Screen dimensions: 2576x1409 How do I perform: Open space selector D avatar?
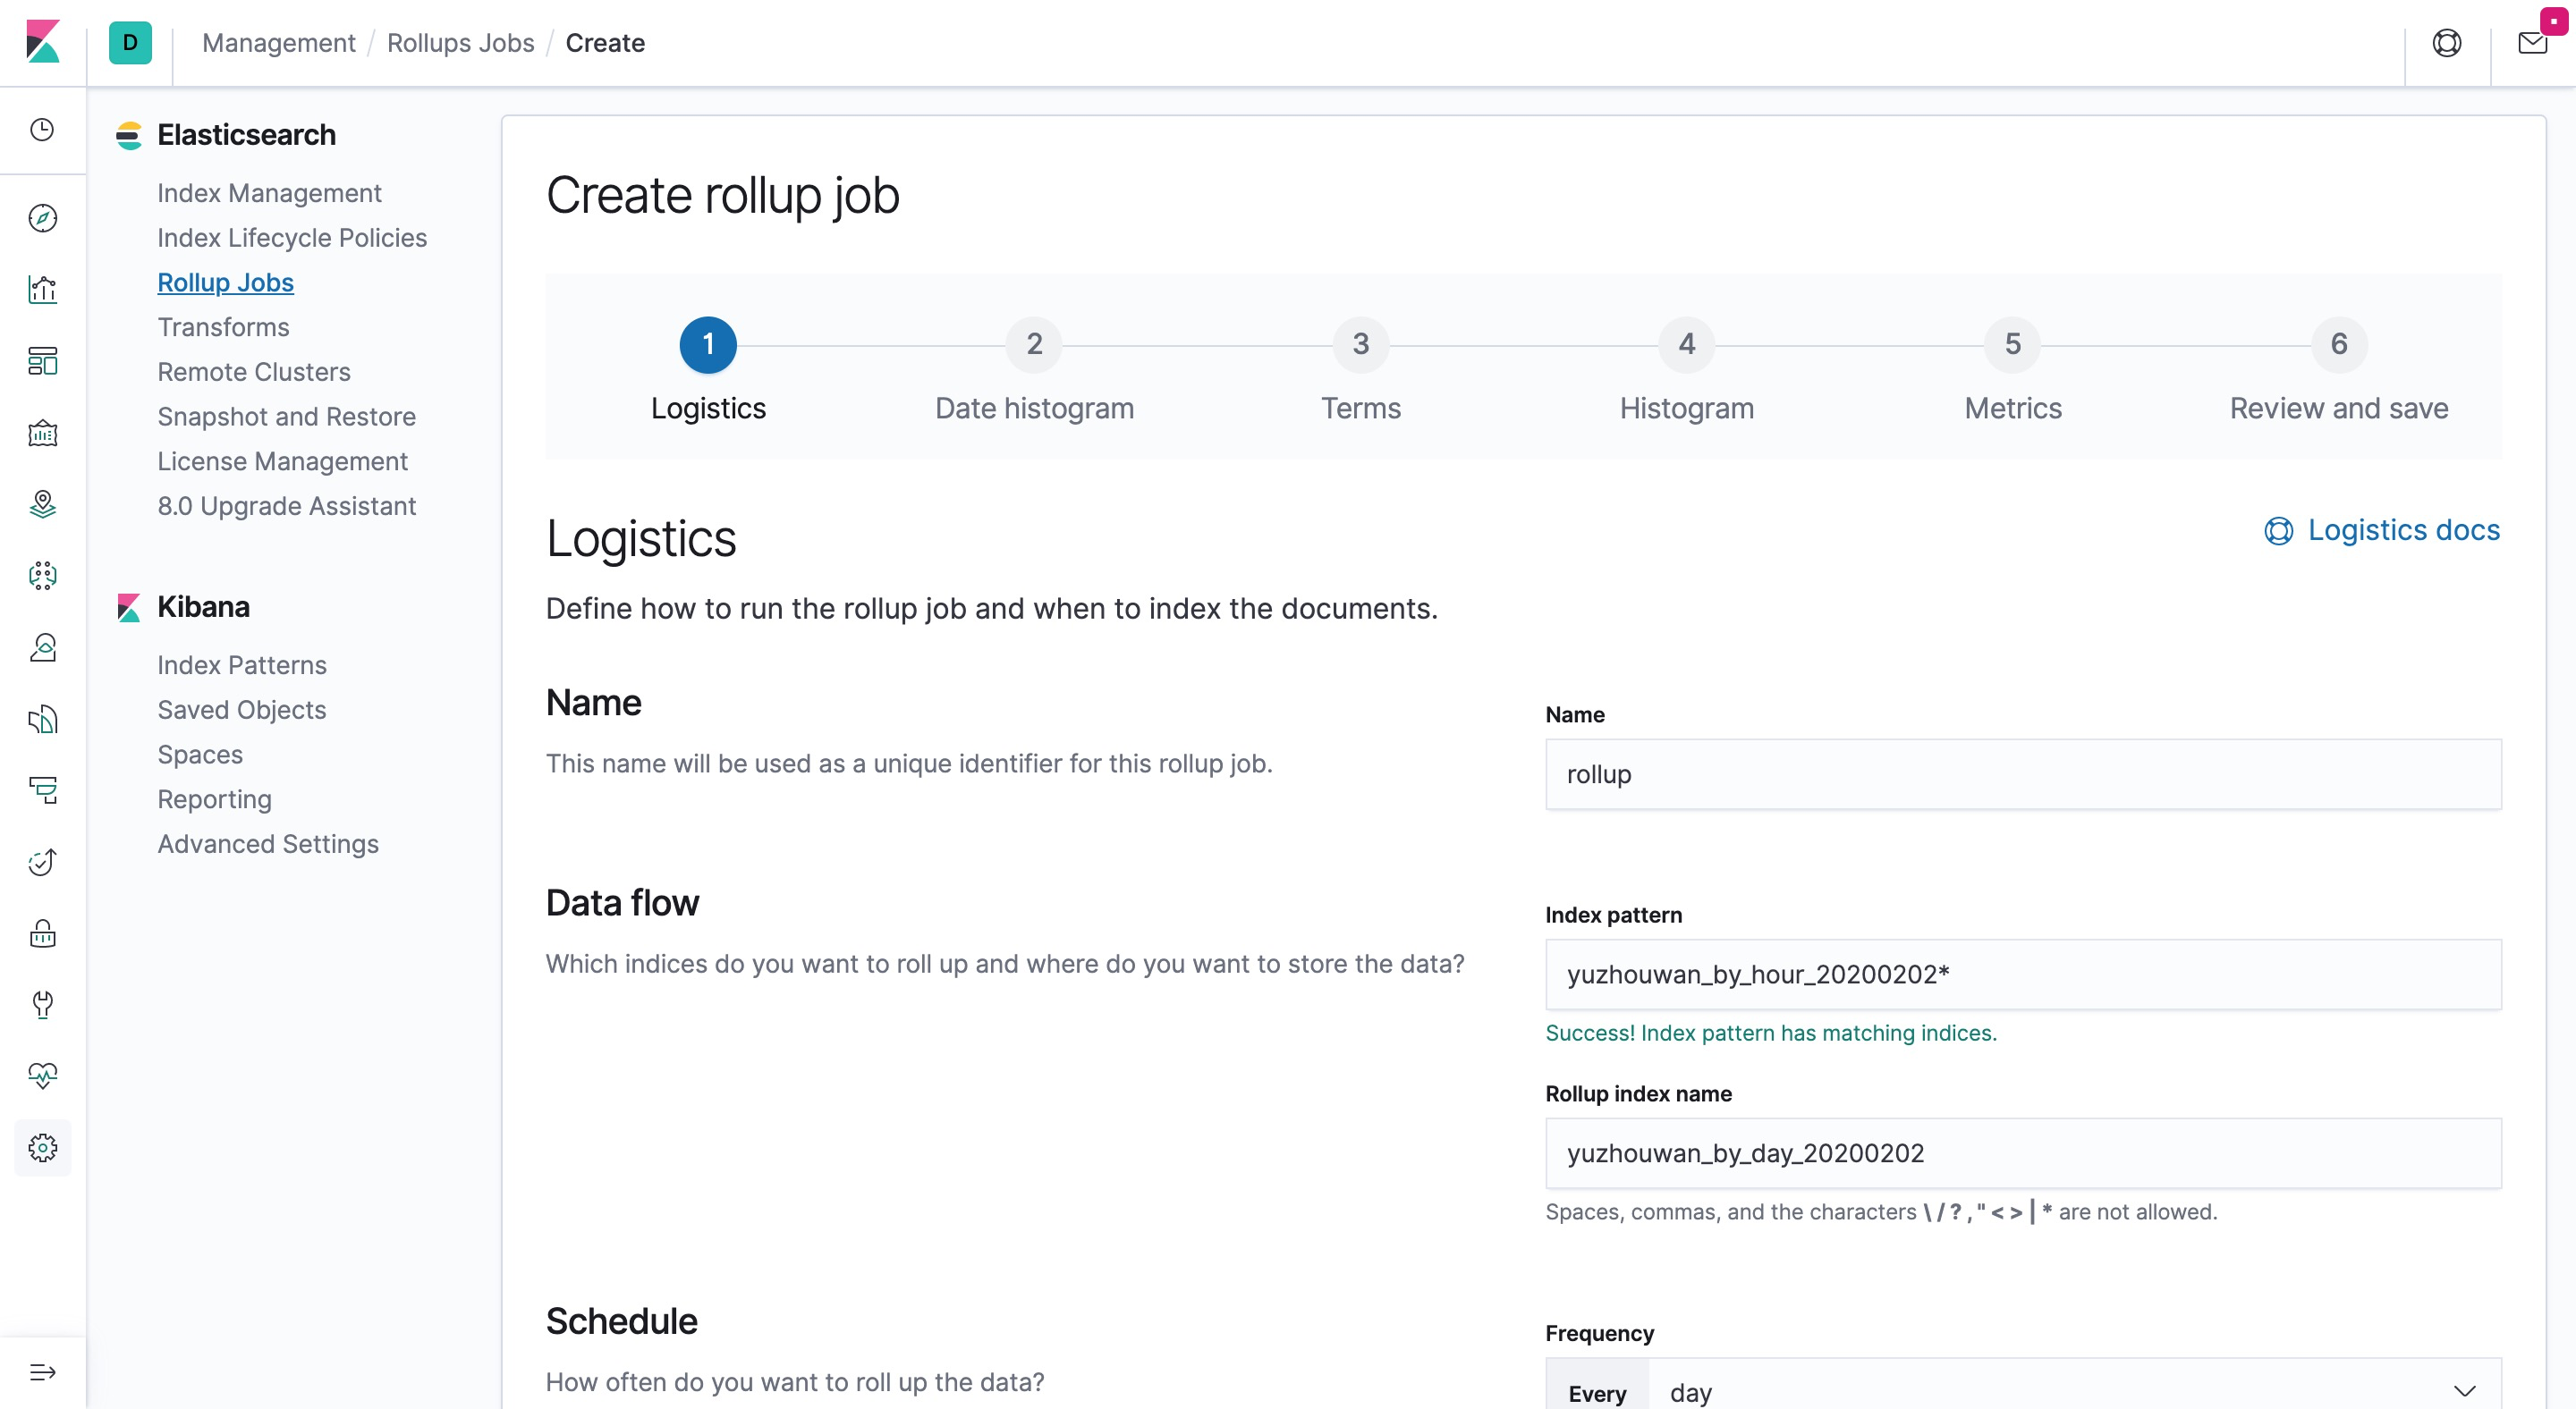tap(130, 43)
